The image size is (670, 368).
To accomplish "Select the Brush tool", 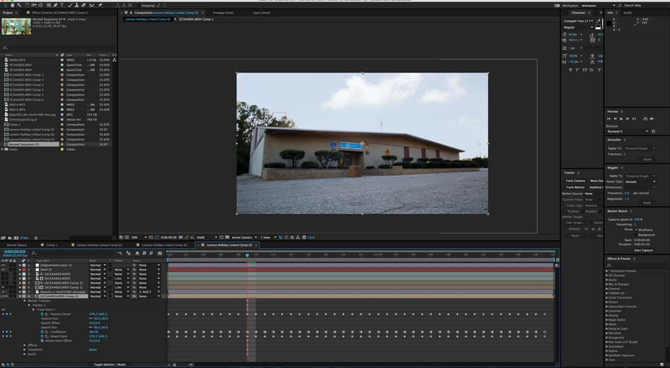I will 70,5.
